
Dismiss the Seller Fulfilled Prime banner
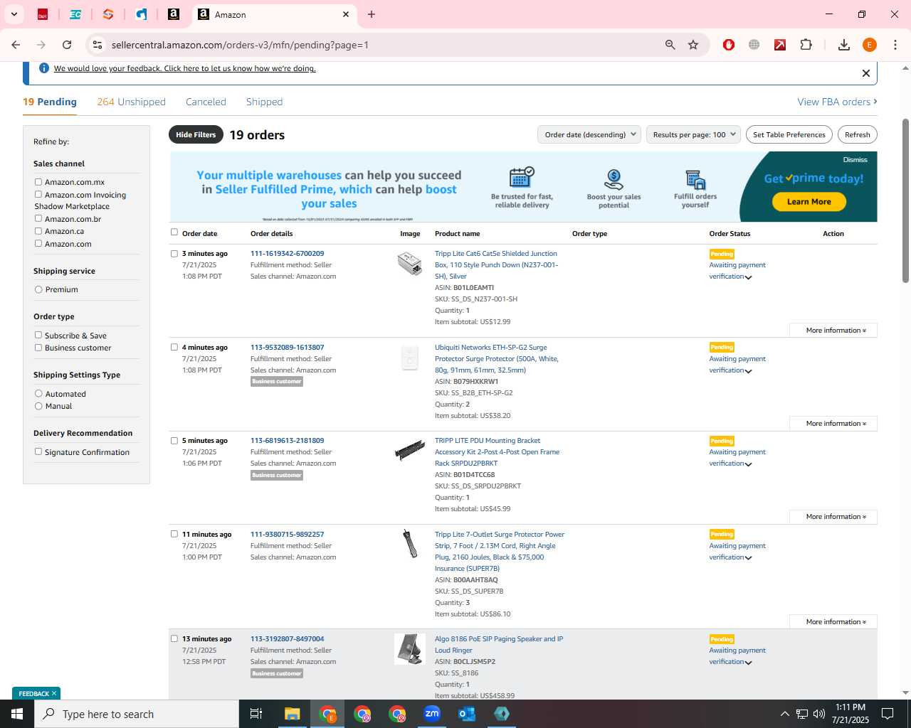coord(855,159)
